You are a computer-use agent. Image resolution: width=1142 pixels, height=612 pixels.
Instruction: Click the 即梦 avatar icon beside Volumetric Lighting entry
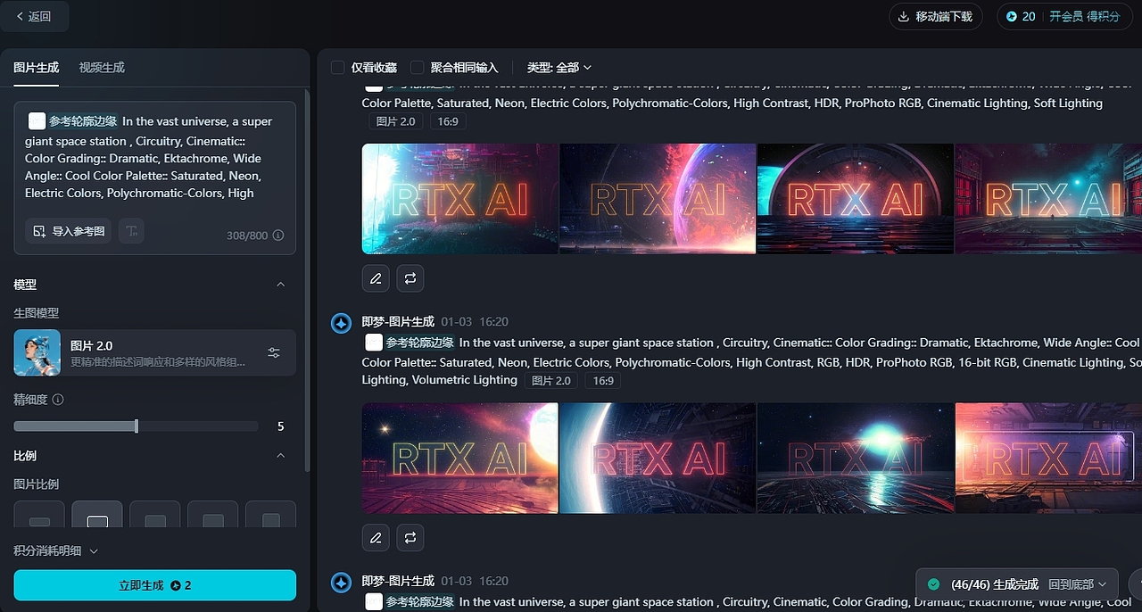point(341,323)
